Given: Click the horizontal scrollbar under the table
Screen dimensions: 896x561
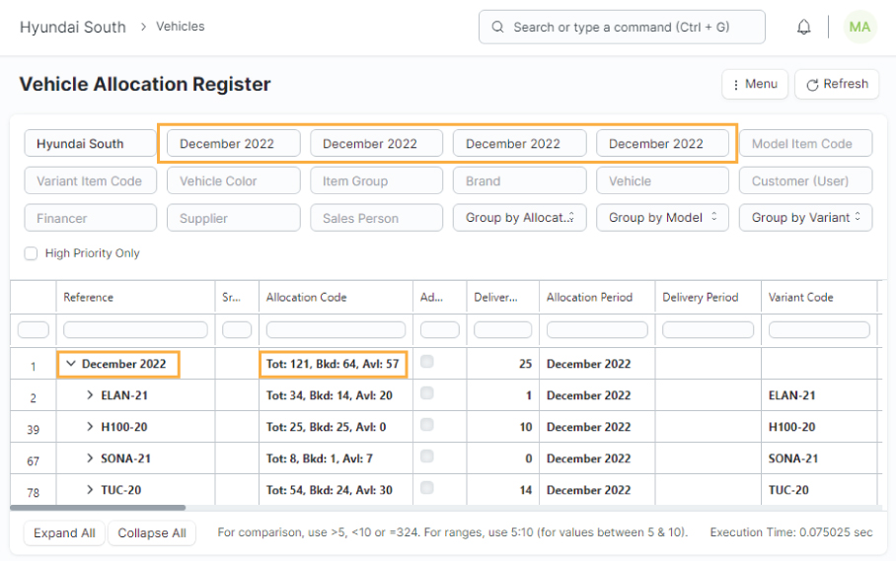Looking at the screenshot, I should click(x=98, y=508).
